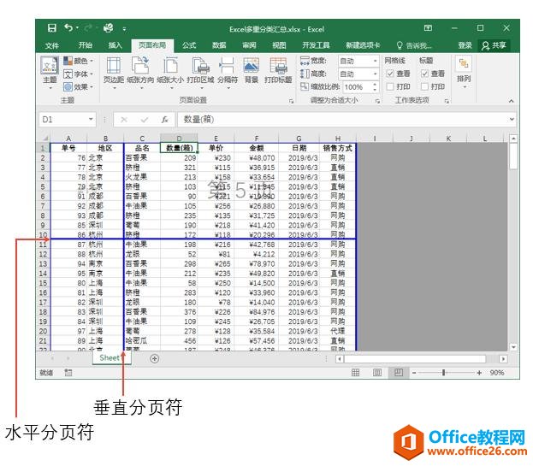
Task: Open Customize Quick Access Toolbar dropdown
Action: pyautogui.click(x=124, y=29)
